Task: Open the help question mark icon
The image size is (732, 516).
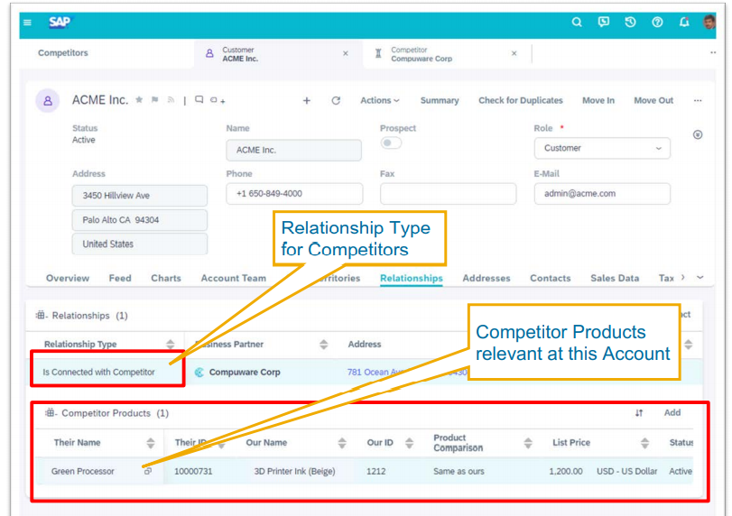Action: (x=657, y=22)
